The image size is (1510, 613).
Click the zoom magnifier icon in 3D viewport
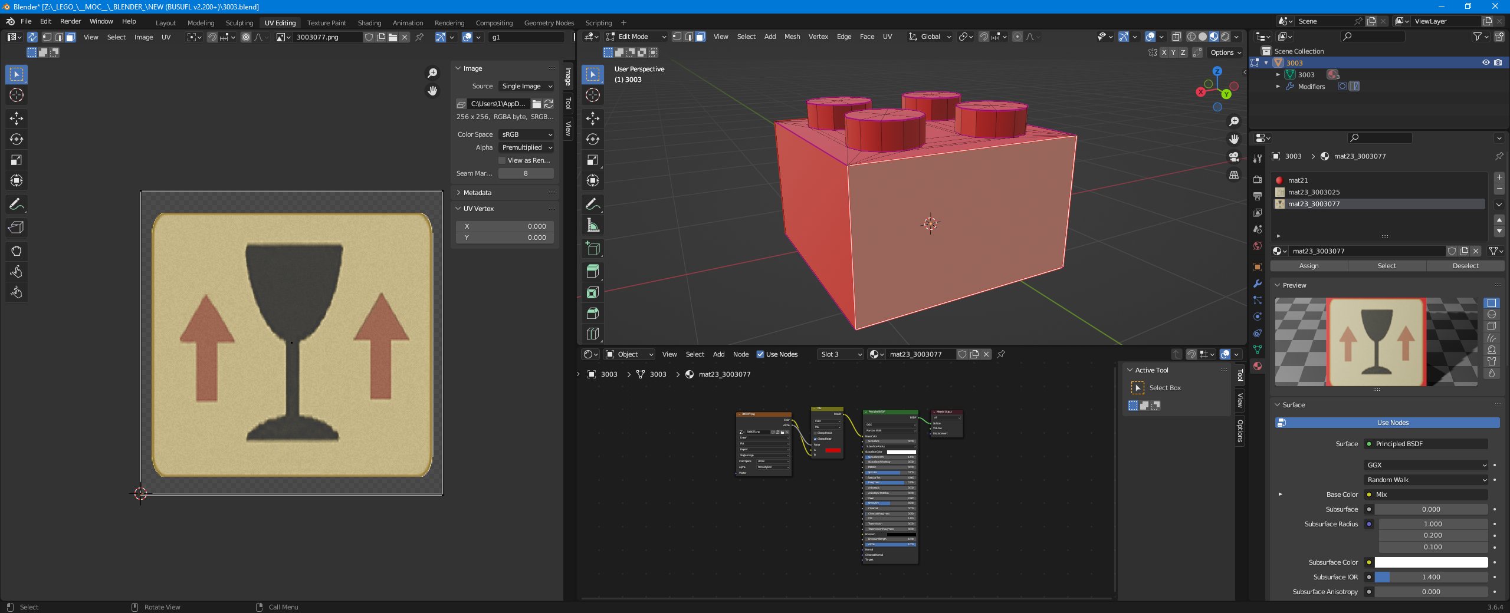coord(1234,121)
